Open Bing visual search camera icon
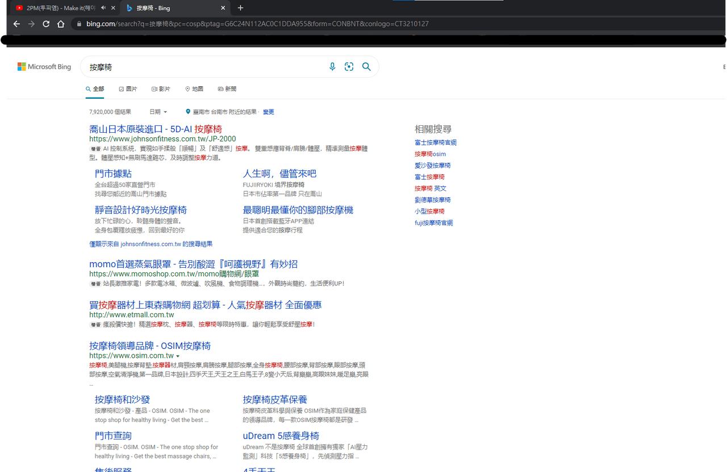Image resolution: width=727 pixels, height=472 pixels. click(349, 67)
